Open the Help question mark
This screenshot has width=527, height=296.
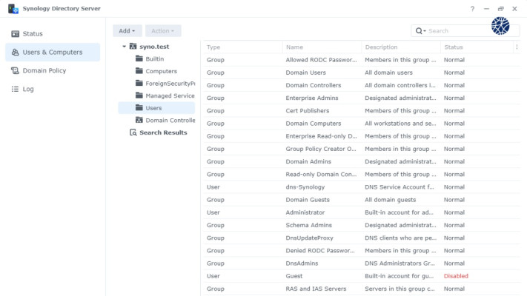473,9
